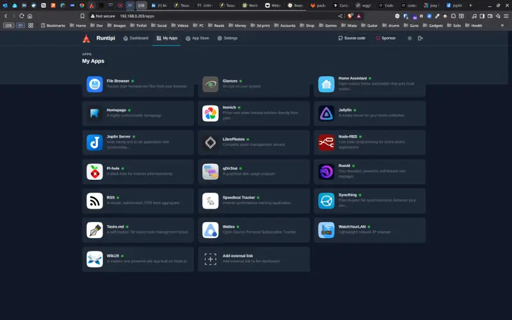The width and height of the screenshot is (512, 320).
Task: Click the Immich pinwheel icon
Action: 211,113
